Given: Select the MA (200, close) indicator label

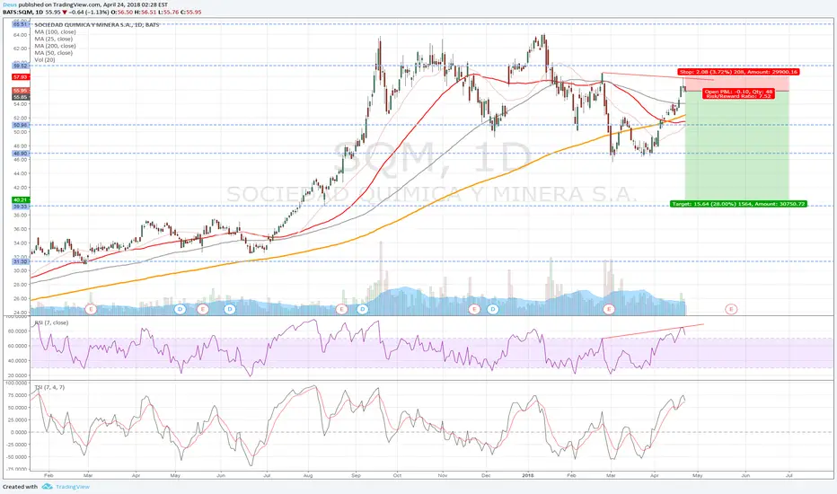Looking at the screenshot, I should click(55, 46).
